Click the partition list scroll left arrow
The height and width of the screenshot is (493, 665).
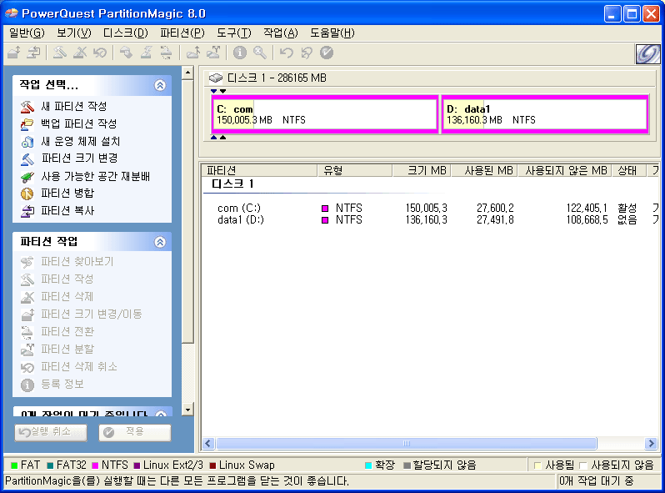207,444
